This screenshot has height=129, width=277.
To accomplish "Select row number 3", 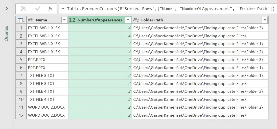I will coord(21,44).
